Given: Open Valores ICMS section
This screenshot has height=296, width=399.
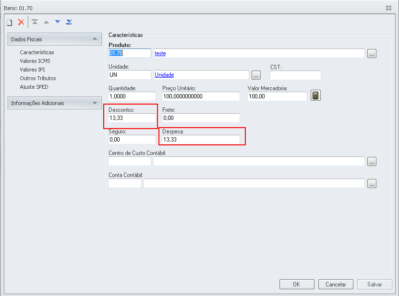Looking at the screenshot, I should coord(35,61).
